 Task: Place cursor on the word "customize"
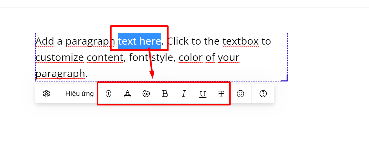coord(59,57)
